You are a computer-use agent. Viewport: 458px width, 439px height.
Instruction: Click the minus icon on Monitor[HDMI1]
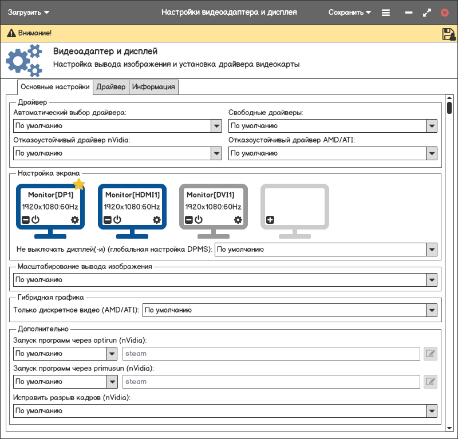tap(108, 220)
